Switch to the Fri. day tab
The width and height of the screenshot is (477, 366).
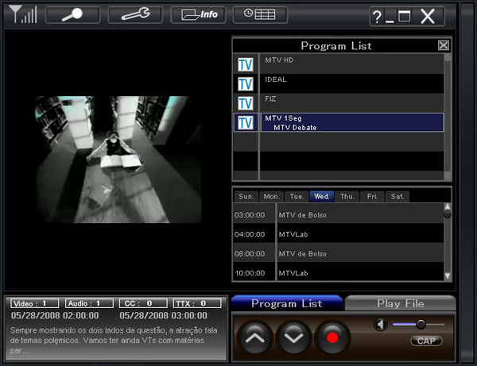pos(372,197)
